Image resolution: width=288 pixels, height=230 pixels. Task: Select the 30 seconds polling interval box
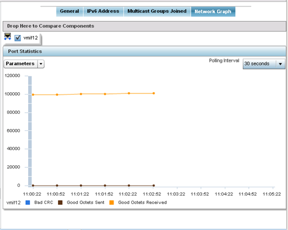pyautogui.click(x=264, y=64)
